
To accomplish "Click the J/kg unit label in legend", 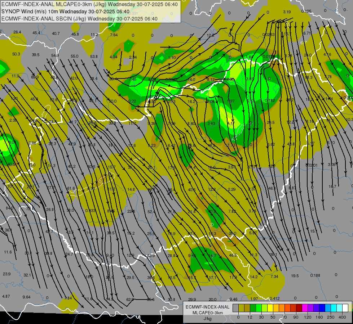I will point(207,319).
